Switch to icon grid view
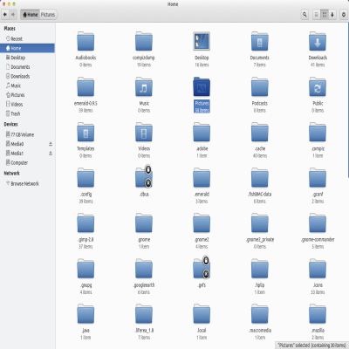349x349 pixels. pyautogui.click(x=324, y=14)
